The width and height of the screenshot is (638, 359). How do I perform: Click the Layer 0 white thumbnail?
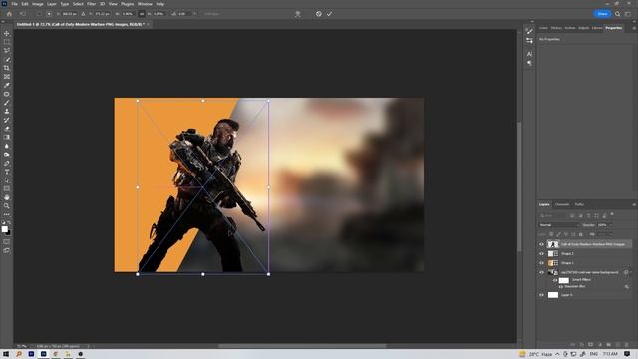tap(553, 295)
